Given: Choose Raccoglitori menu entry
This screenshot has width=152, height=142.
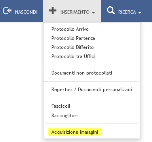Looking at the screenshot, I should coord(65,116).
